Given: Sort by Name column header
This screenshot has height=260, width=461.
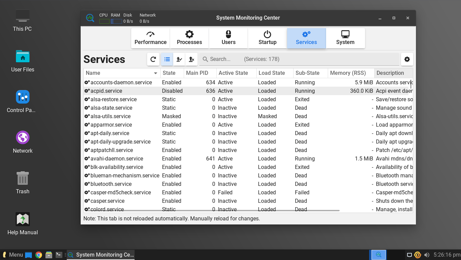Looking at the screenshot, I should pos(122,73).
